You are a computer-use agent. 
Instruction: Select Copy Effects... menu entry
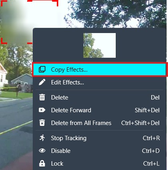click(99, 70)
